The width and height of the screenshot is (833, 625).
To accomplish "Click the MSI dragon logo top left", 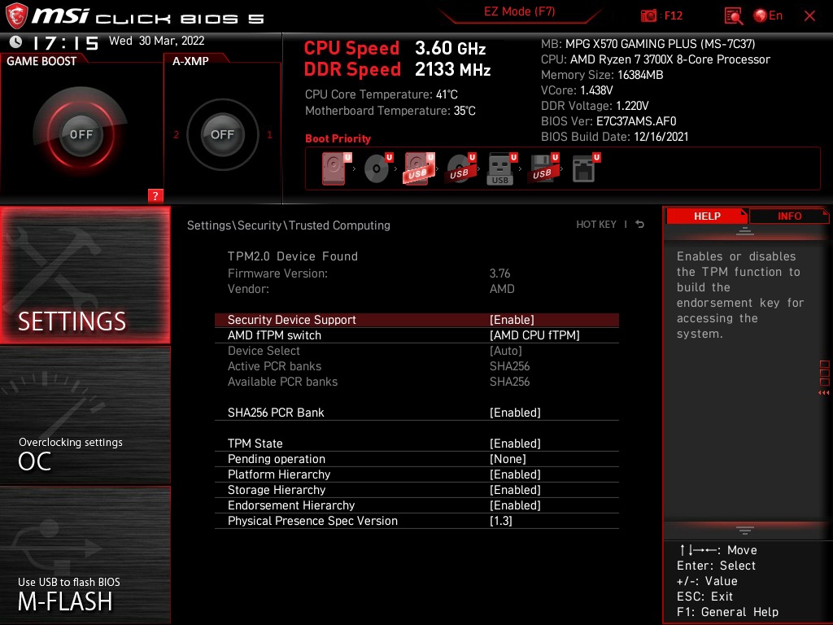I will [18, 12].
